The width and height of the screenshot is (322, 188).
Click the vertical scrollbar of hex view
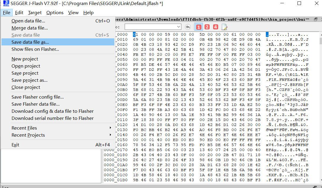(x=321, y=107)
